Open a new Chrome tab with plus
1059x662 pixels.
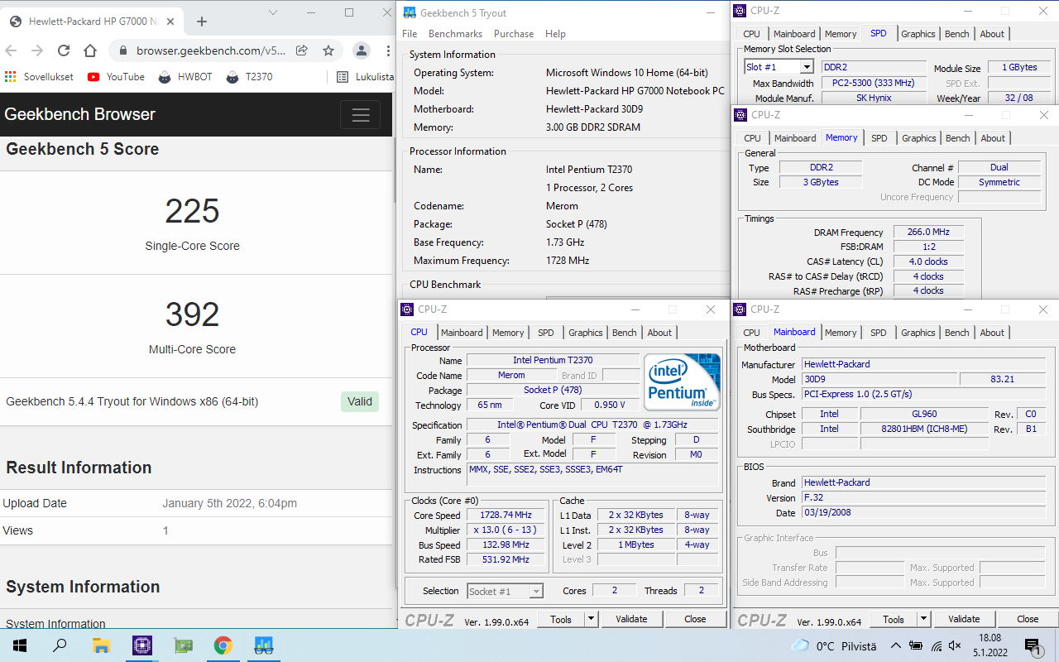click(202, 22)
